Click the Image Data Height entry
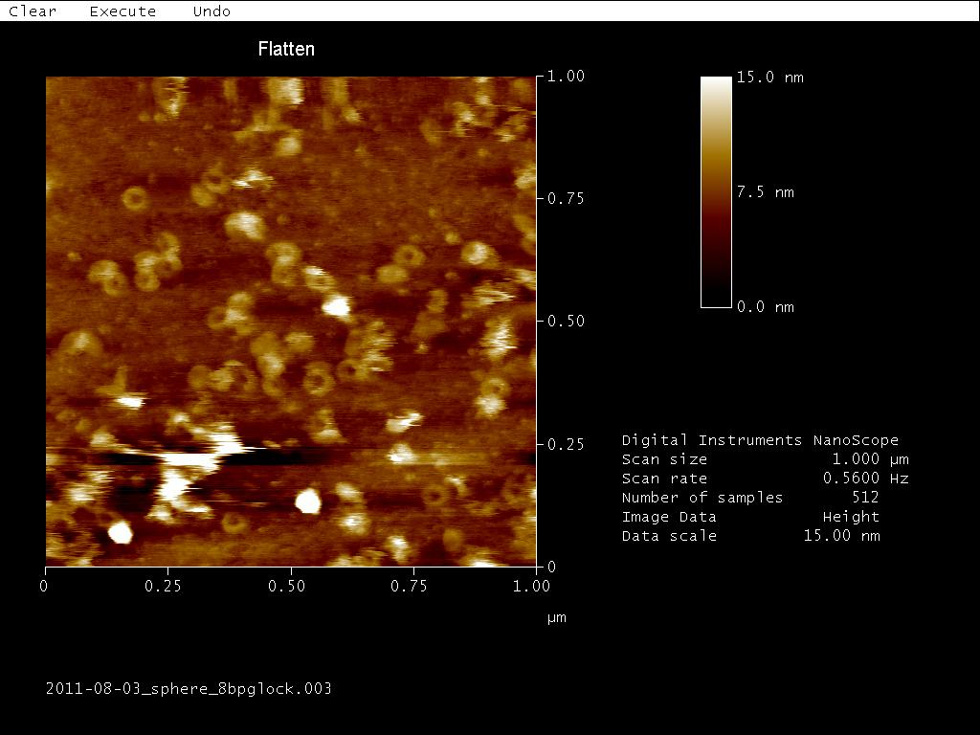This screenshot has height=735, width=980. point(851,517)
